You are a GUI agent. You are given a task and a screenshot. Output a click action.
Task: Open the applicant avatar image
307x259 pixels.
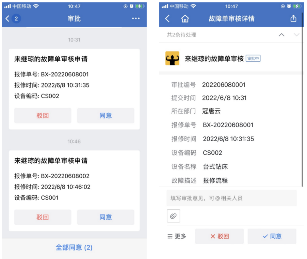pos(172,58)
